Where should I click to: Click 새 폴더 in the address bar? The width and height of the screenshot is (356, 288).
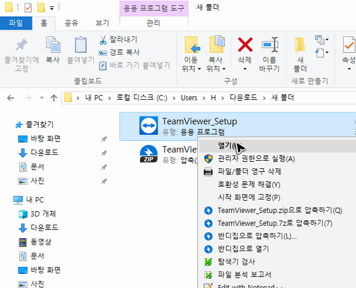click(x=283, y=98)
